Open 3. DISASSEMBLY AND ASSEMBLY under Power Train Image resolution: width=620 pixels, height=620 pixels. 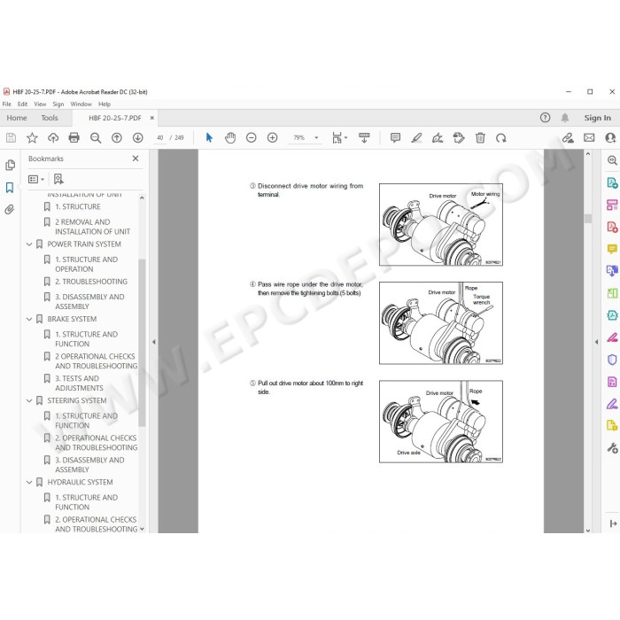[89, 302]
